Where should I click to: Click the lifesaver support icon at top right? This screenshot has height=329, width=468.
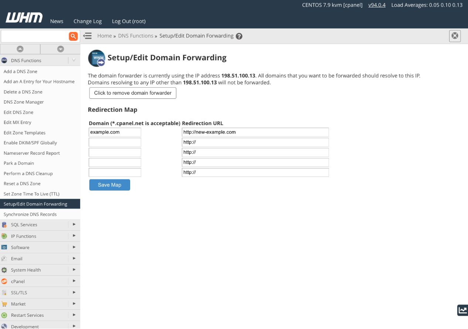pos(455,36)
